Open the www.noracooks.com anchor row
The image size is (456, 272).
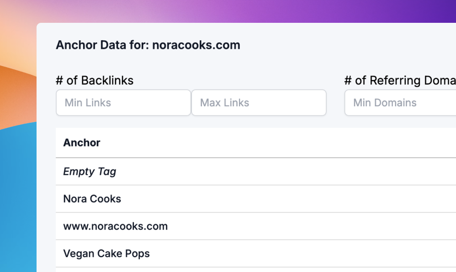tap(116, 226)
